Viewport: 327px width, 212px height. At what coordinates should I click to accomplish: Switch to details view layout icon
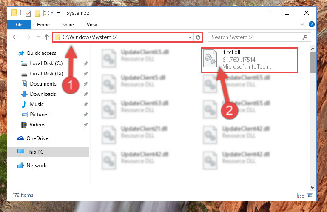301,195
